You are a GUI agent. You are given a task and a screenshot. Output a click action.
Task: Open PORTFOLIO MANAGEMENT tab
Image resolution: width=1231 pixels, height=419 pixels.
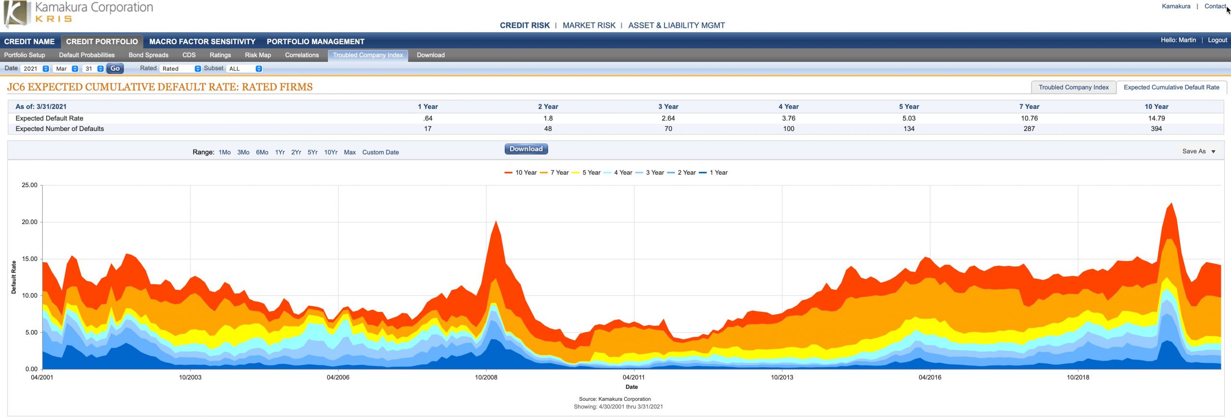(x=315, y=41)
